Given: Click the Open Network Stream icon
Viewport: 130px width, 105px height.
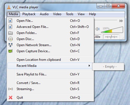Looking at the screenshot, I should point(11,45).
